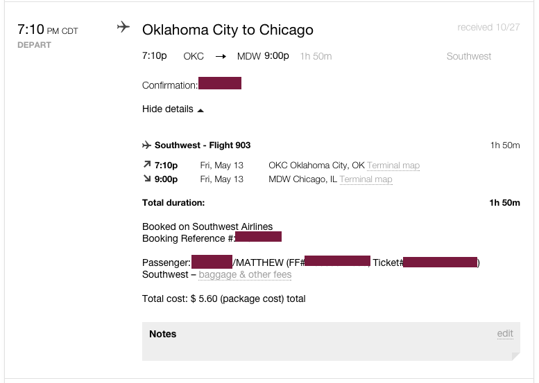Click the 7:10 PM CDT depart time

tap(47, 30)
